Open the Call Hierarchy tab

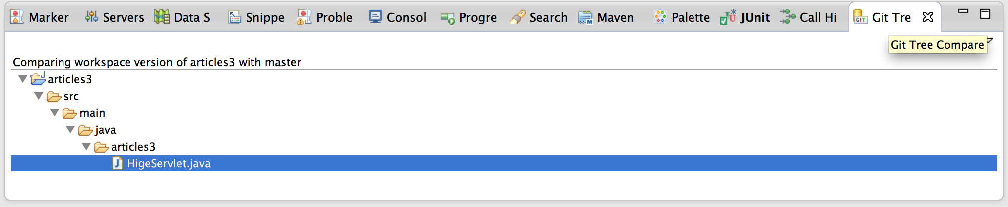pyautogui.click(x=809, y=17)
